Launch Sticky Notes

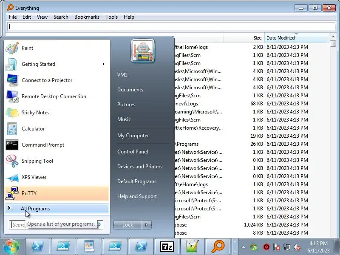coord(57,113)
